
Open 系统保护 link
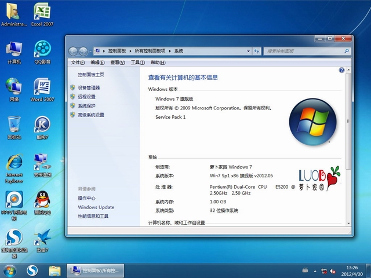[x=86, y=105]
